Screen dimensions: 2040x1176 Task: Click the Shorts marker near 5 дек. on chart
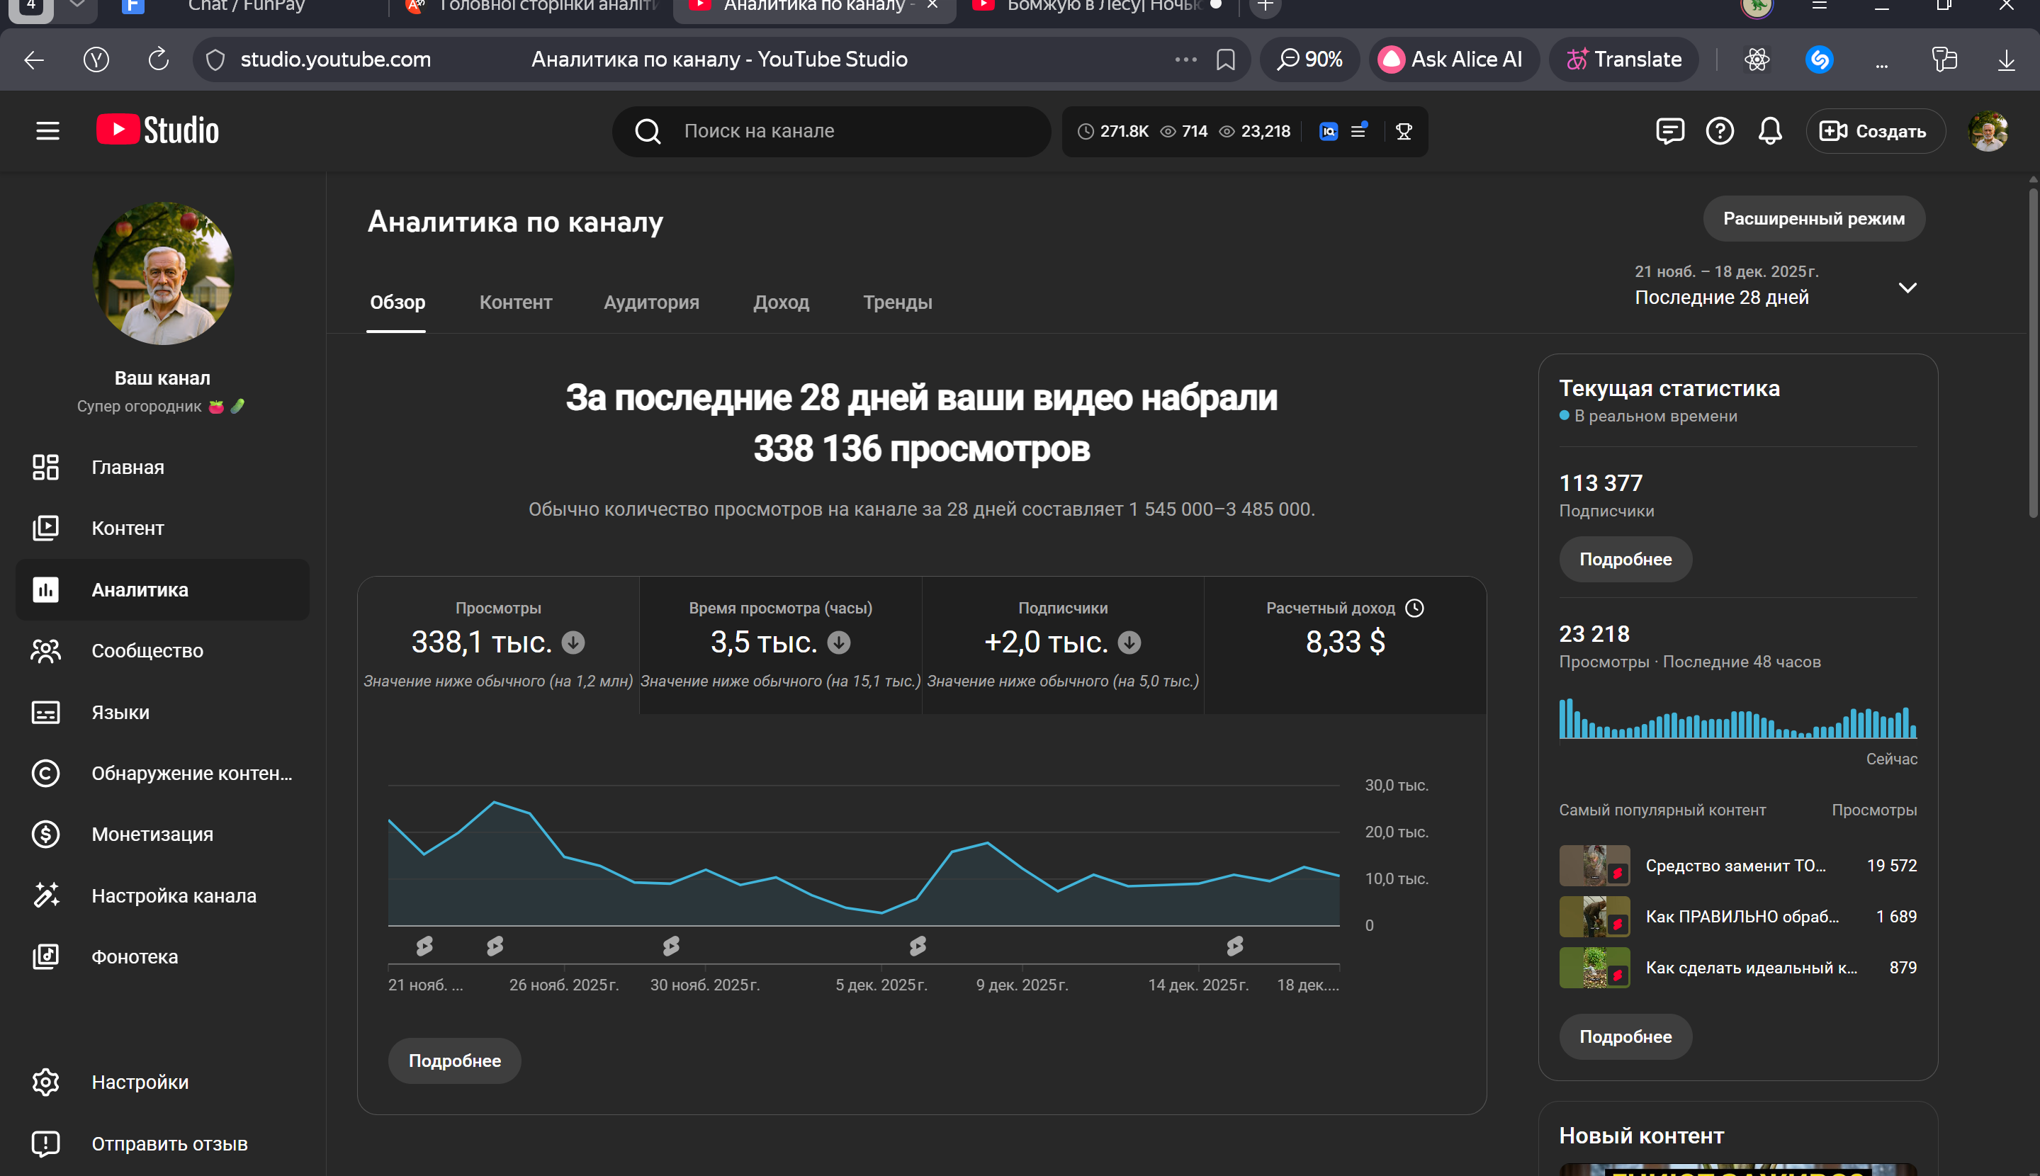[x=918, y=946]
